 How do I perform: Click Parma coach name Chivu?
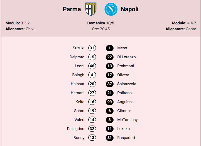(31, 29)
